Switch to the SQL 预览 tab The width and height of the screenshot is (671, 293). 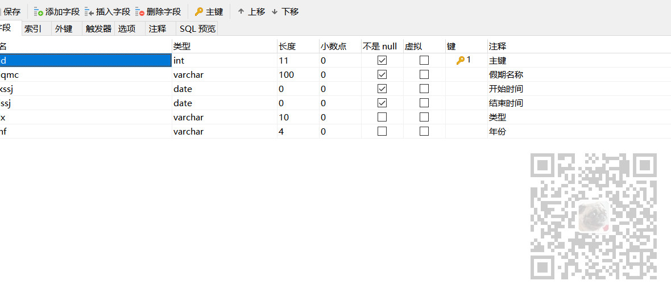(197, 28)
